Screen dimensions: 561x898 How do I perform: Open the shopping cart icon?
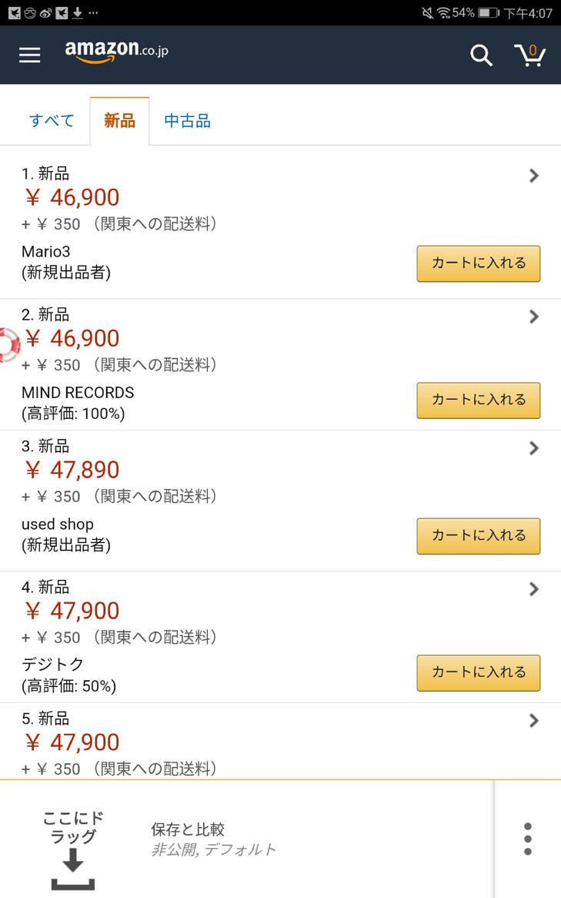530,55
